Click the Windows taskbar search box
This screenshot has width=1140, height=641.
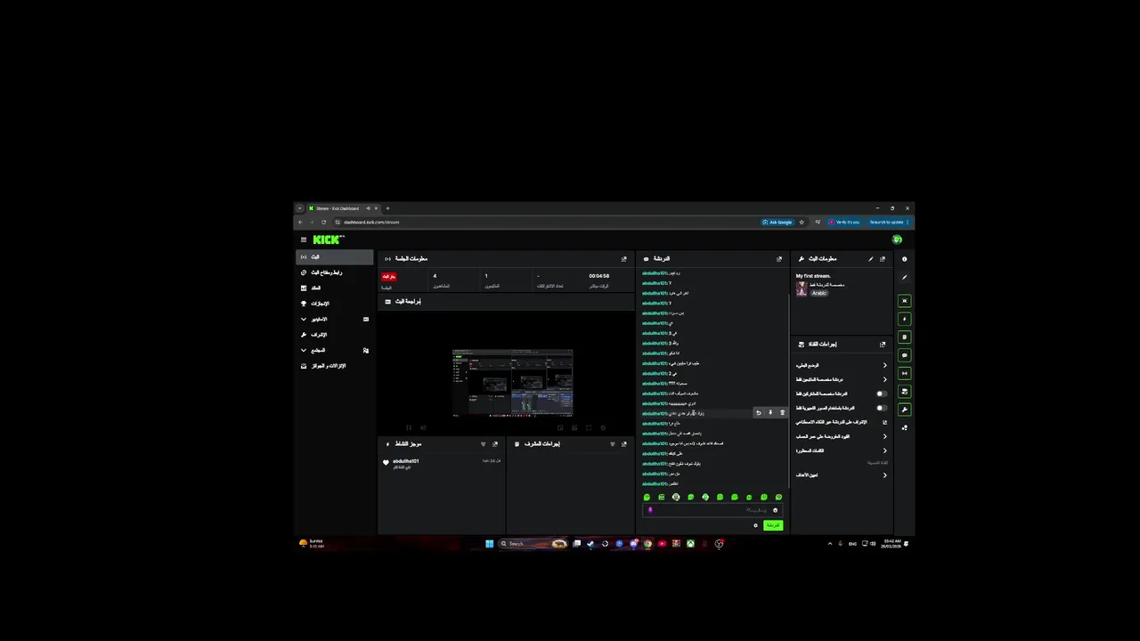click(533, 543)
